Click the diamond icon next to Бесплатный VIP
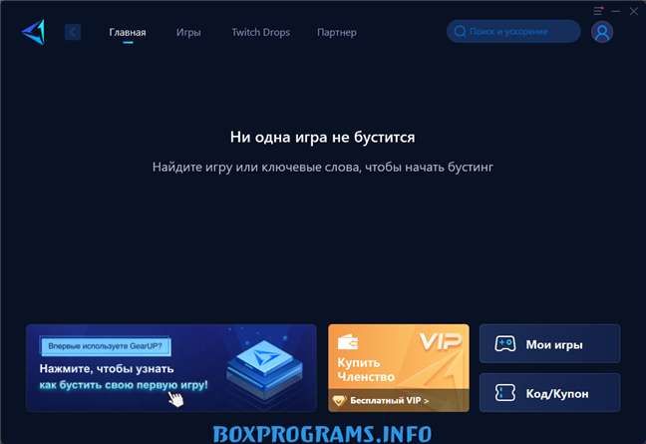Screen dimensions: 646x444 [x=340, y=400]
